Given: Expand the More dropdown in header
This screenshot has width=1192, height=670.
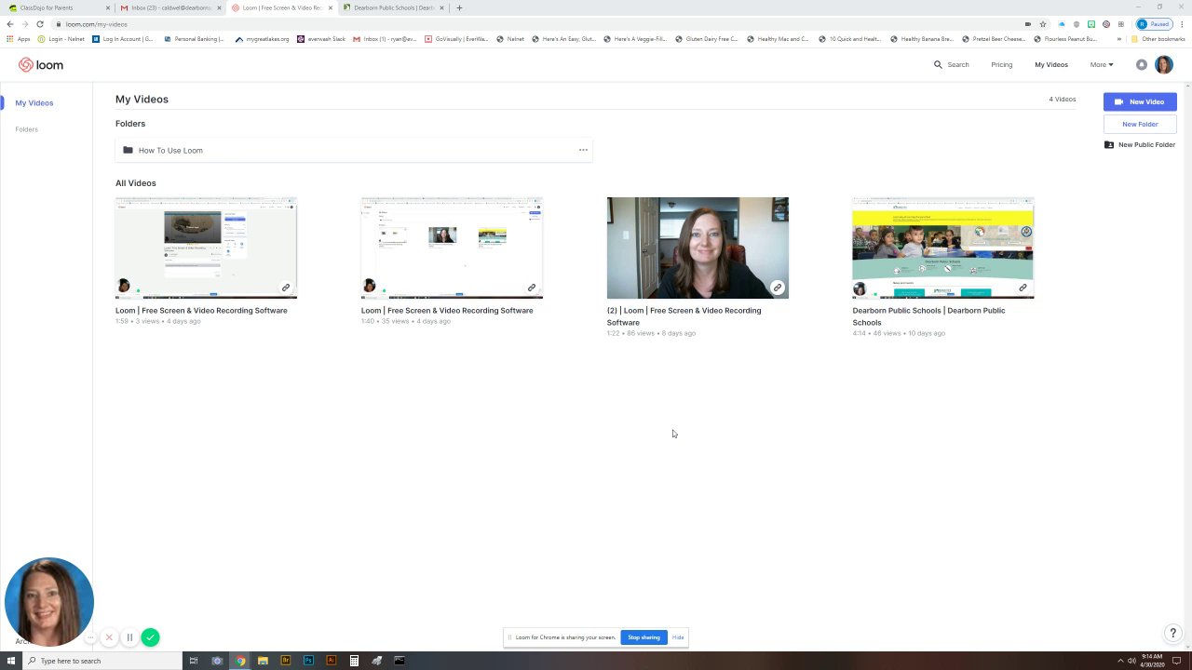Looking at the screenshot, I should coord(1102,65).
